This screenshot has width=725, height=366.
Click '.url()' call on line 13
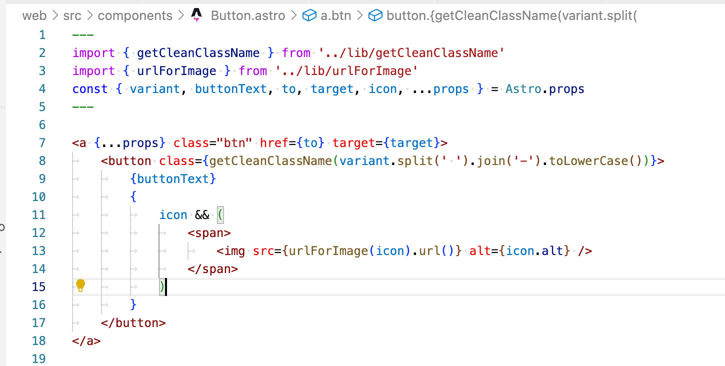[x=433, y=251]
